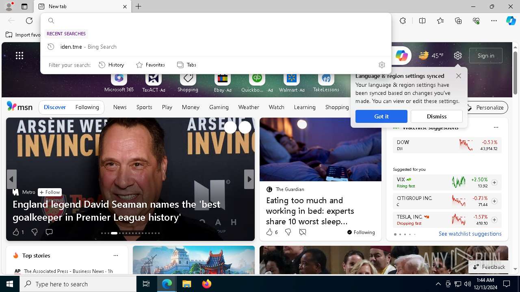Screen dimensions: 520x292
Task: Open the 45°F weather widget
Action: 431,56
